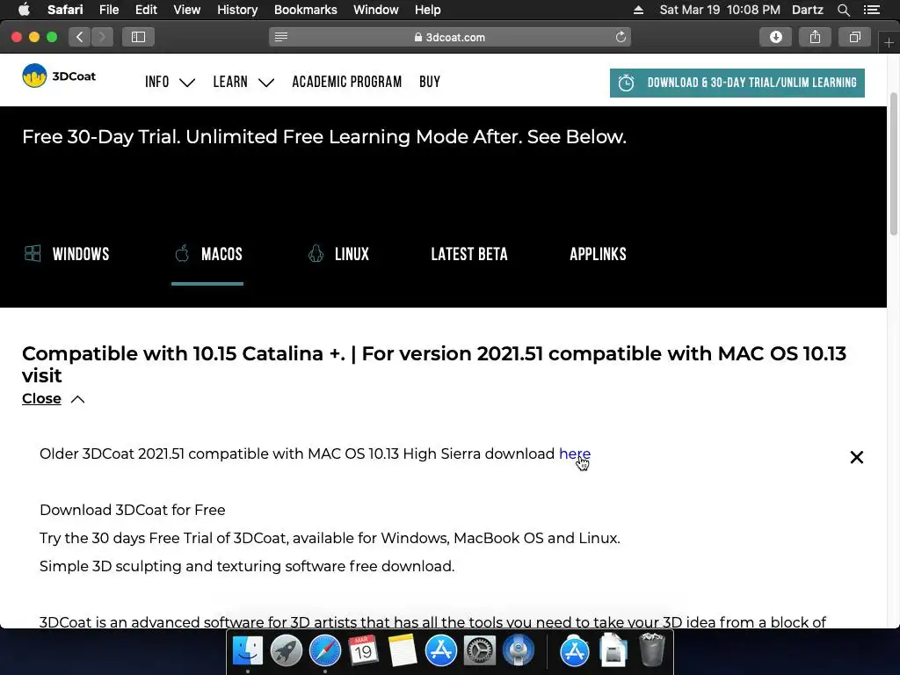The height and width of the screenshot is (675, 900).
Task: Click the Dartz user name in menu bar
Action: click(x=807, y=10)
